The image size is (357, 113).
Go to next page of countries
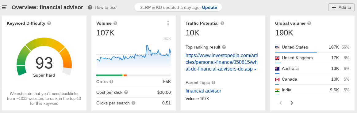292,103
